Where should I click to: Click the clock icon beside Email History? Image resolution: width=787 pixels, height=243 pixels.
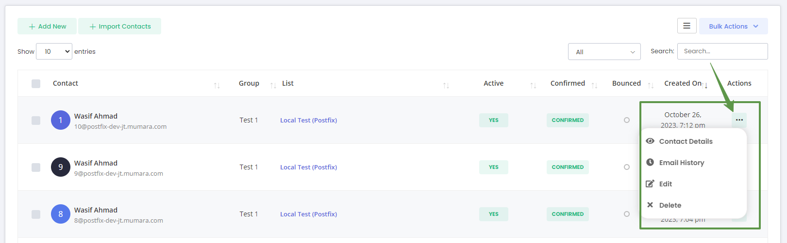650,162
